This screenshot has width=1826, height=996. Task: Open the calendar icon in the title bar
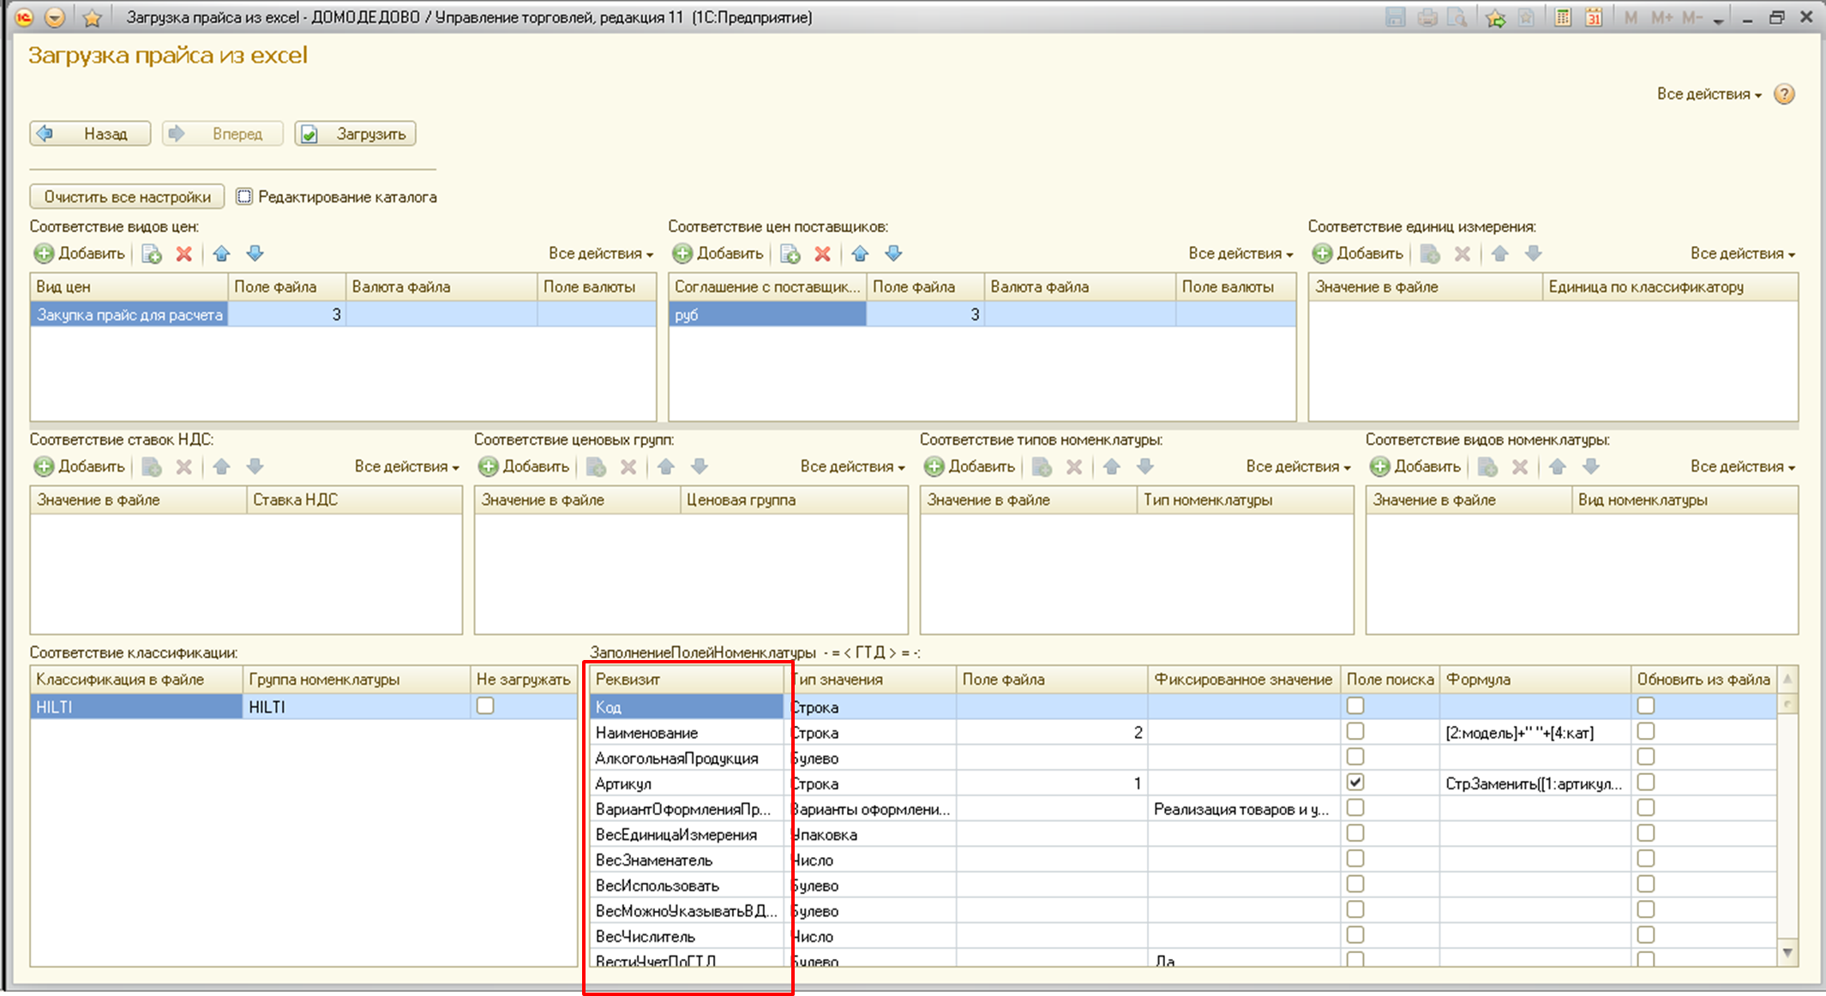1594,17
